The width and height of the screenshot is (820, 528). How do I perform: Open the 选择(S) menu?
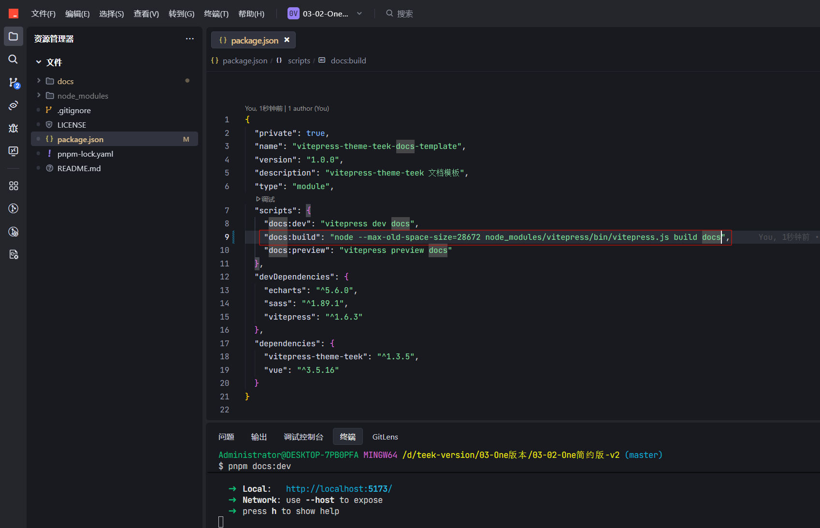[x=112, y=14]
